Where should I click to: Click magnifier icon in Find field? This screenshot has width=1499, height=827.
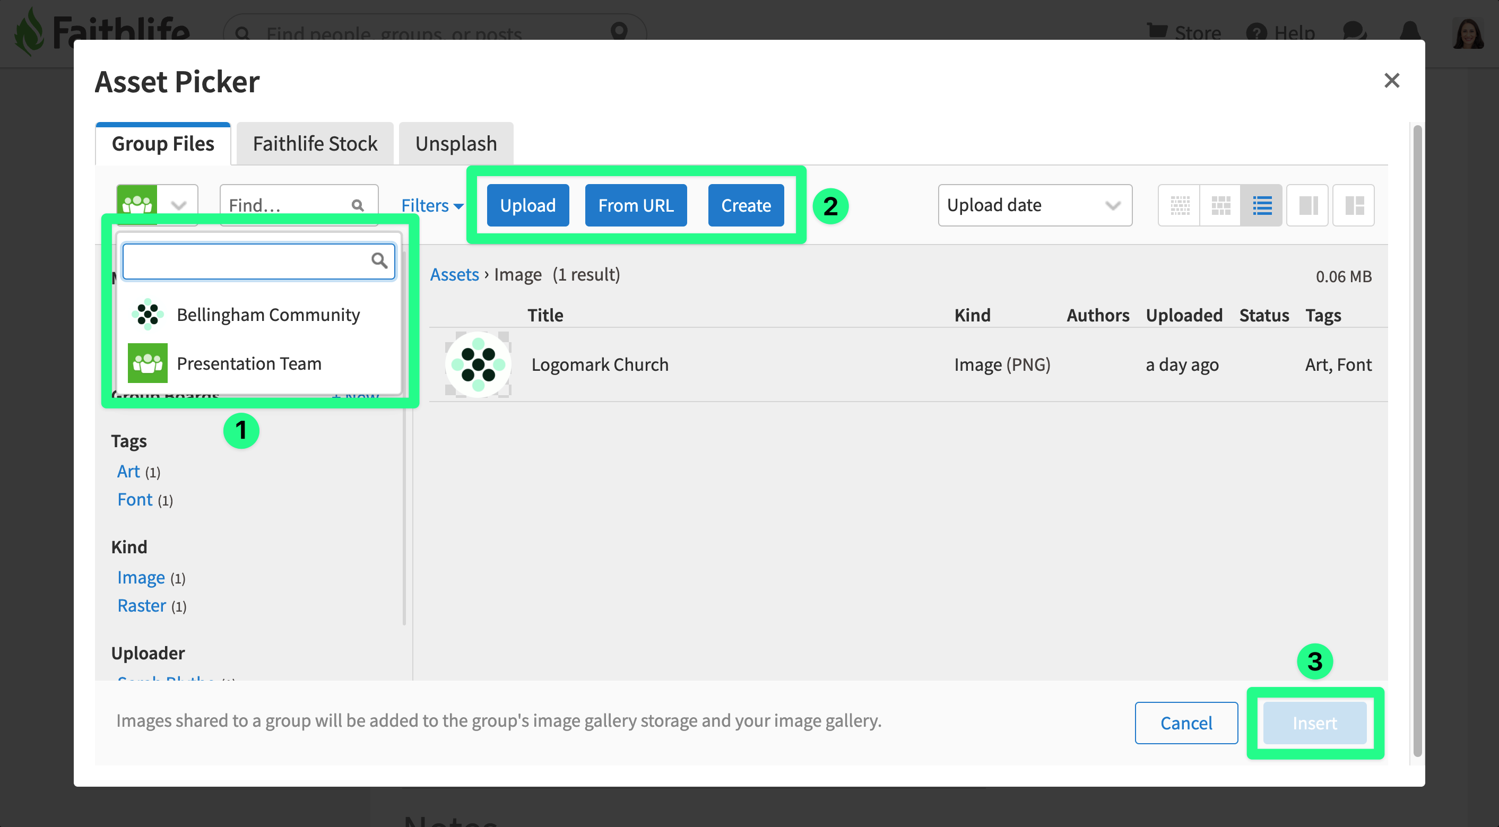358,205
